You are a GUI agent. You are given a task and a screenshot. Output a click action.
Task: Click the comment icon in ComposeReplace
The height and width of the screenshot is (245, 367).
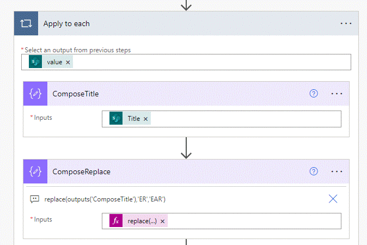coord(34,199)
